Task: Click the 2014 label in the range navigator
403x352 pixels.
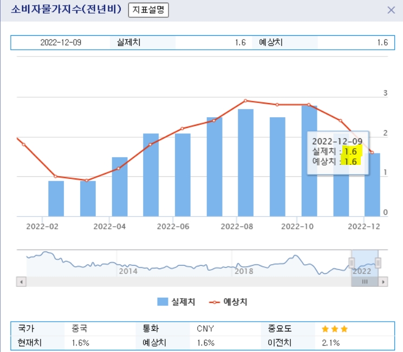Action: (128, 271)
